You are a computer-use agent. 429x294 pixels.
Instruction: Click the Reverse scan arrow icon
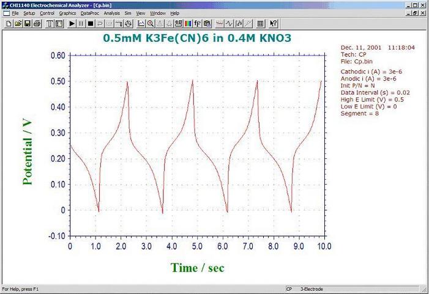pos(100,24)
